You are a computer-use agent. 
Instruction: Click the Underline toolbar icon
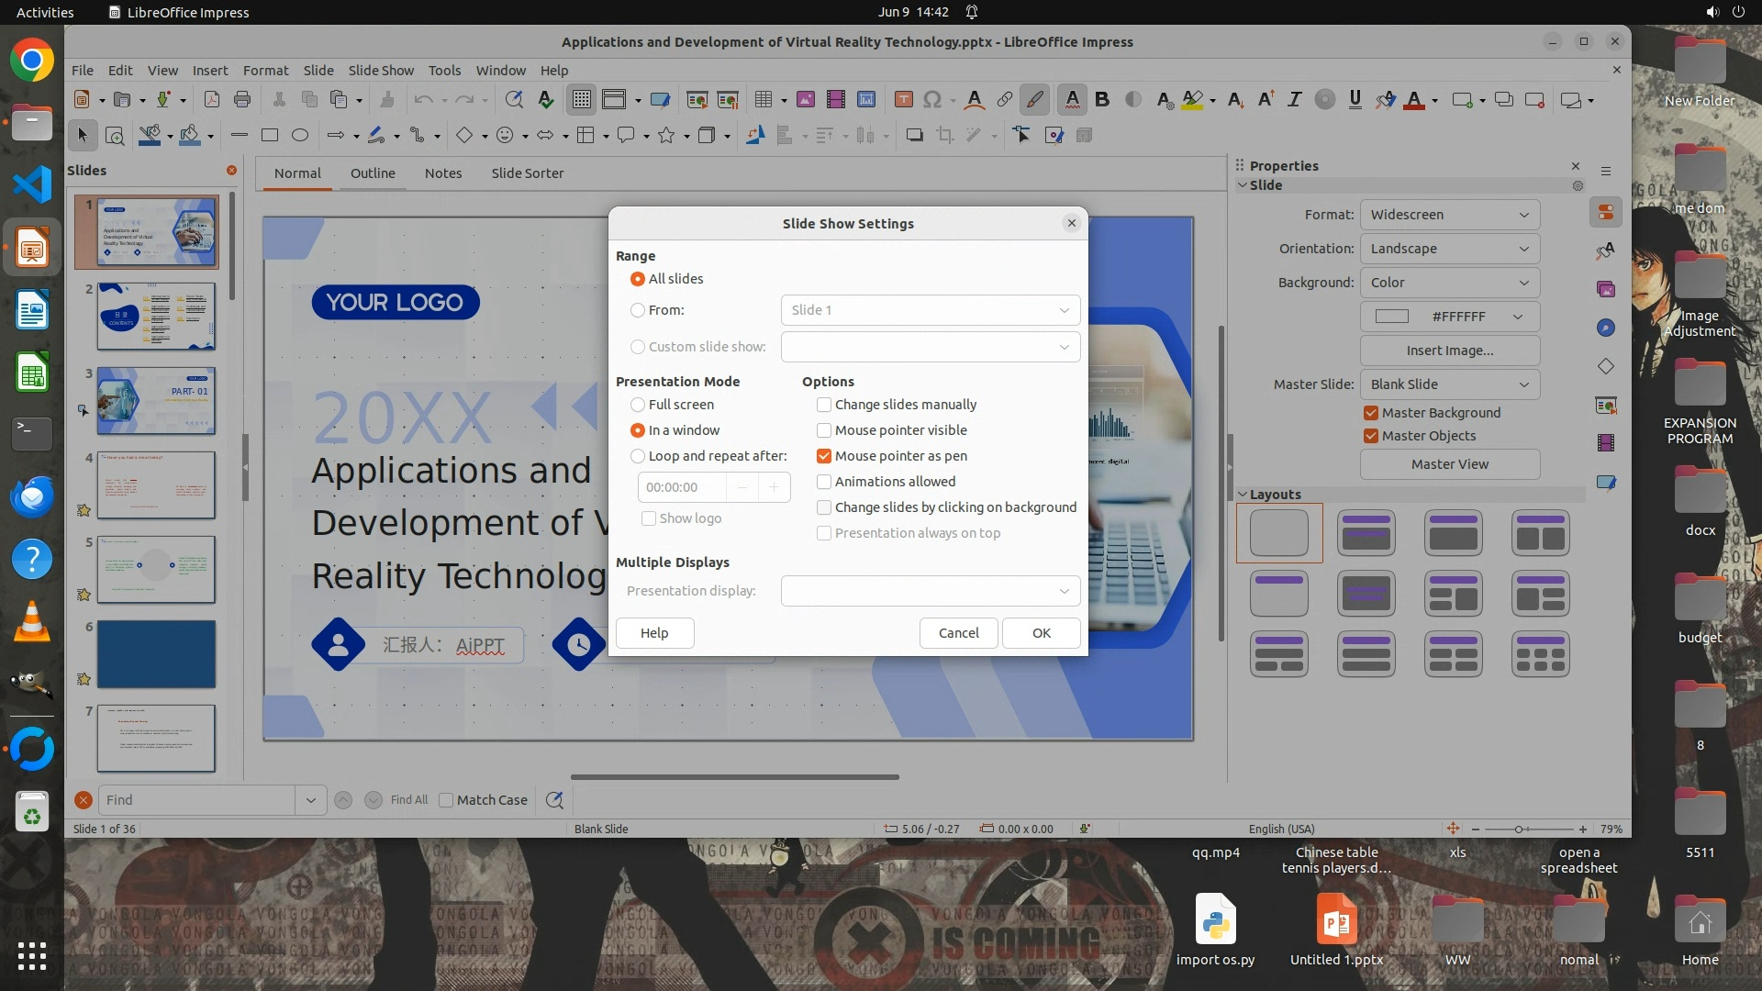click(1355, 100)
